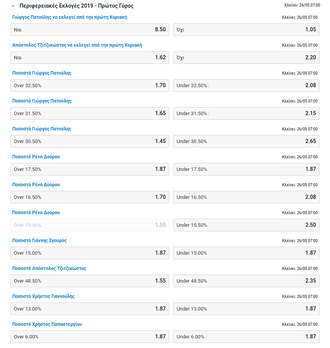Select Over 32.50% for Πατούλης
Image resolution: width=330 pixels, height=348 pixels.
coord(90,86)
